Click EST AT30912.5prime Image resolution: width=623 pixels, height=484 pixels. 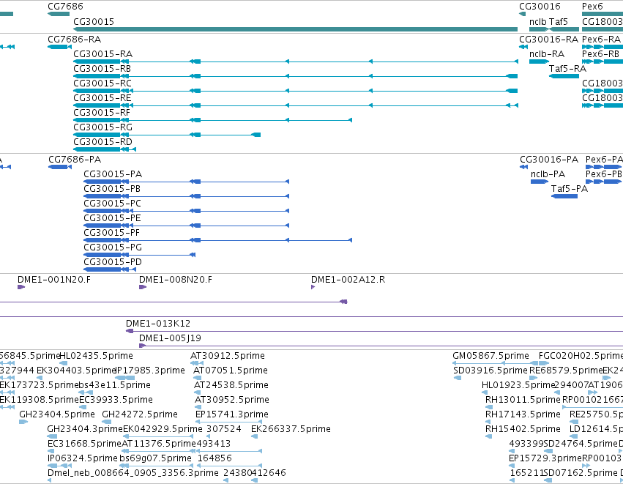[228, 356]
